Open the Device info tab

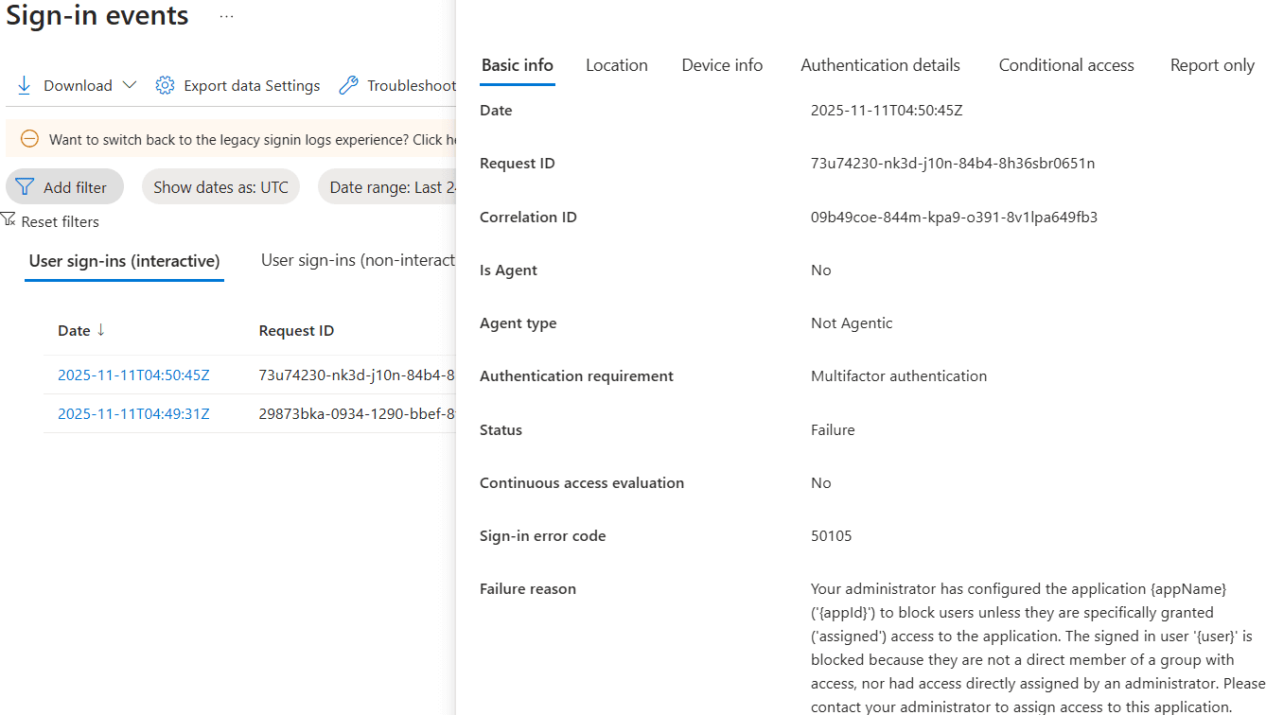[x=721, y=64]
